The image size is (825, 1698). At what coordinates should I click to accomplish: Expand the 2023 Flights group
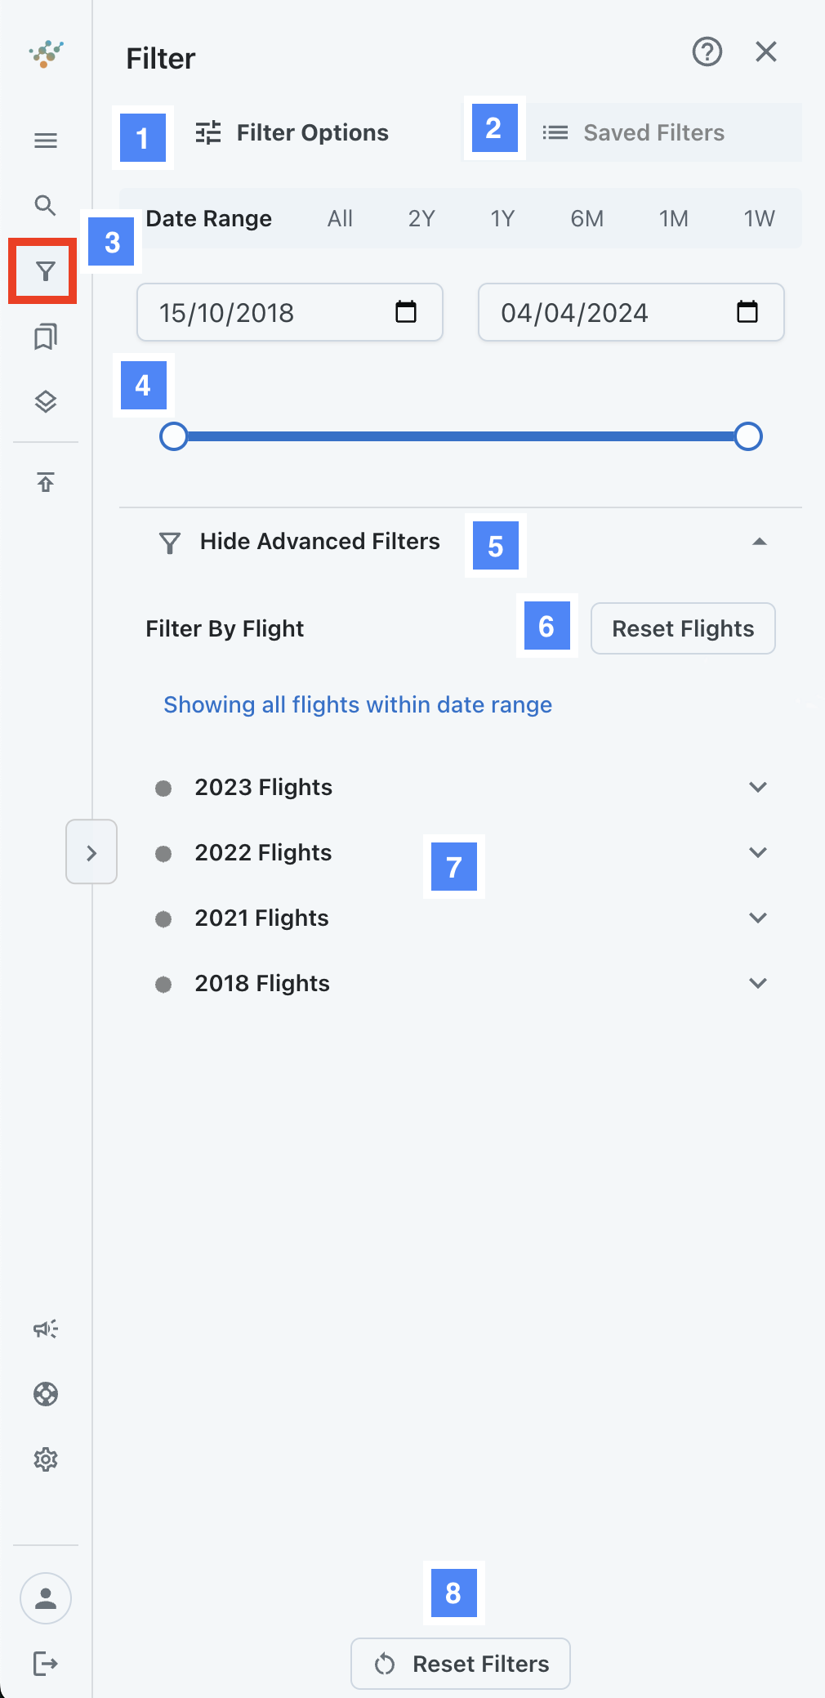coord(758,787)
